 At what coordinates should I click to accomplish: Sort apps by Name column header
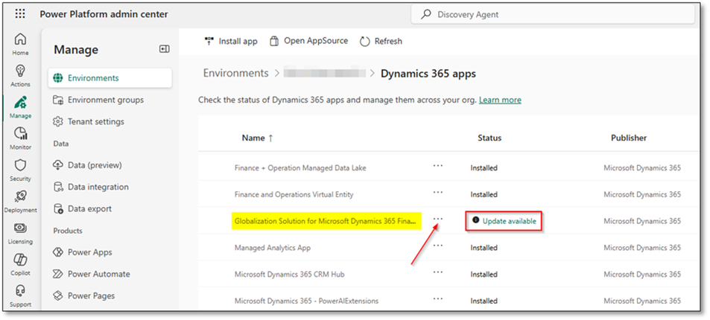point(257,138)
